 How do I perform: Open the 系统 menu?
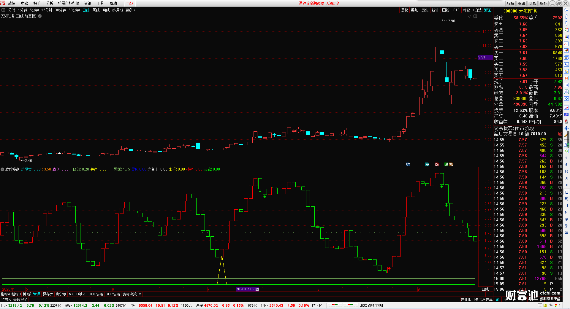12,3
